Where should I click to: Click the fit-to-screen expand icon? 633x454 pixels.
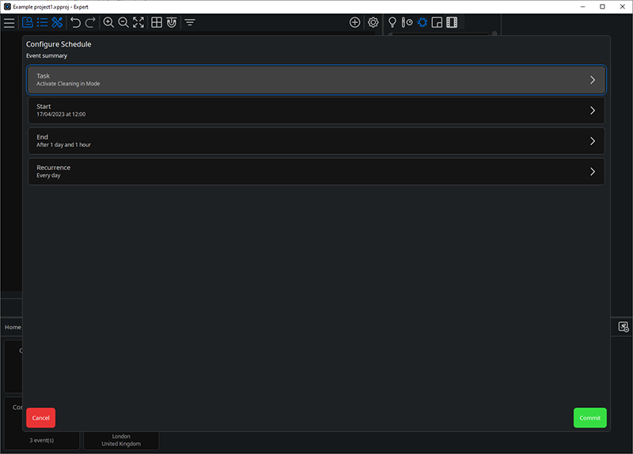pos(138,23)
